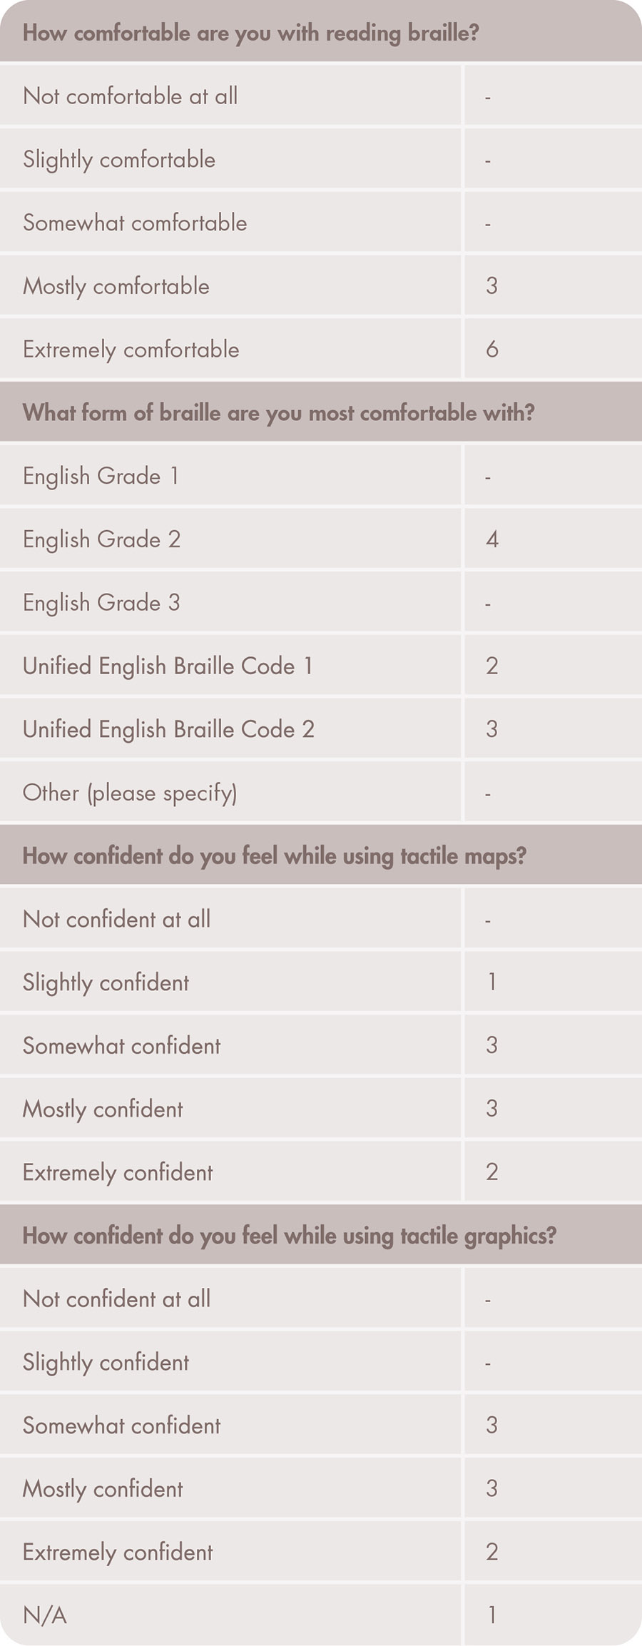
Task: Click "Extremely confident" in the tactile graphics section
Action: coord(118,1552)
